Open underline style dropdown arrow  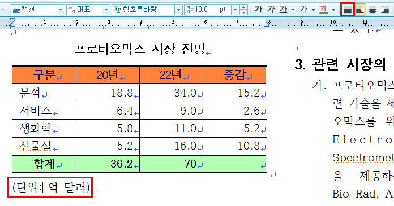293,10
